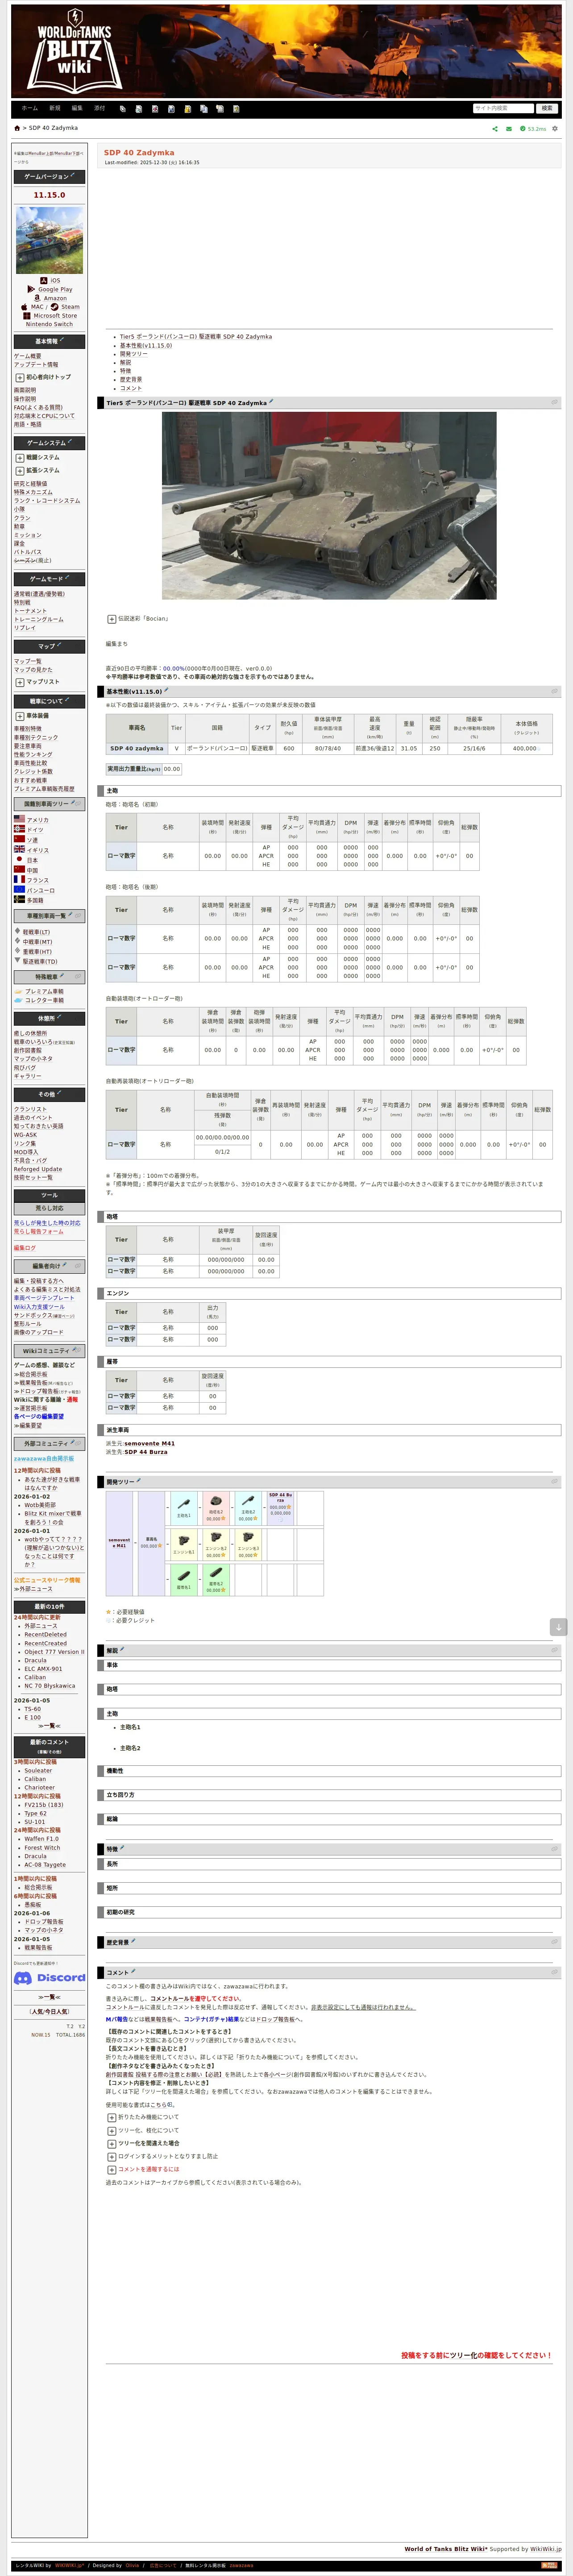
Task: Open 性能ランキング sidebar link
Action: (x=33, y=755)
